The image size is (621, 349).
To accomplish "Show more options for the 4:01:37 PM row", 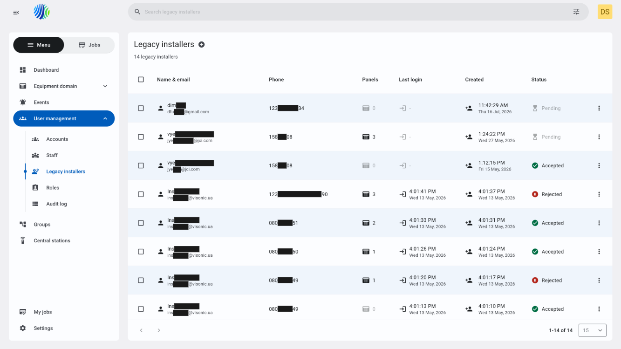I will (599, 194).
